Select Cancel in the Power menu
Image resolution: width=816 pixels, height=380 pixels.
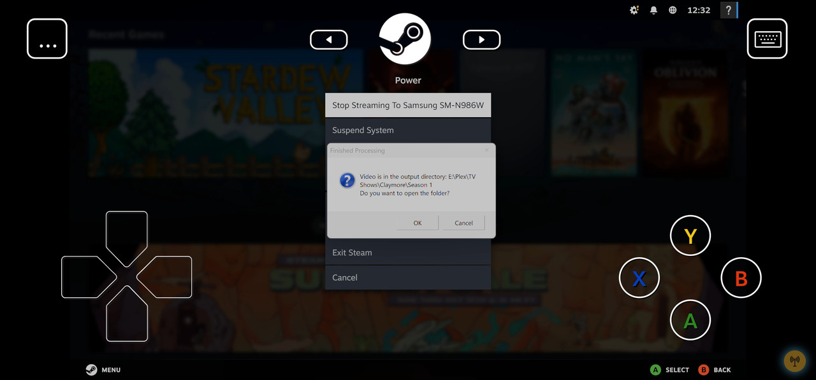pyautogui.click(x=408, y=278)
